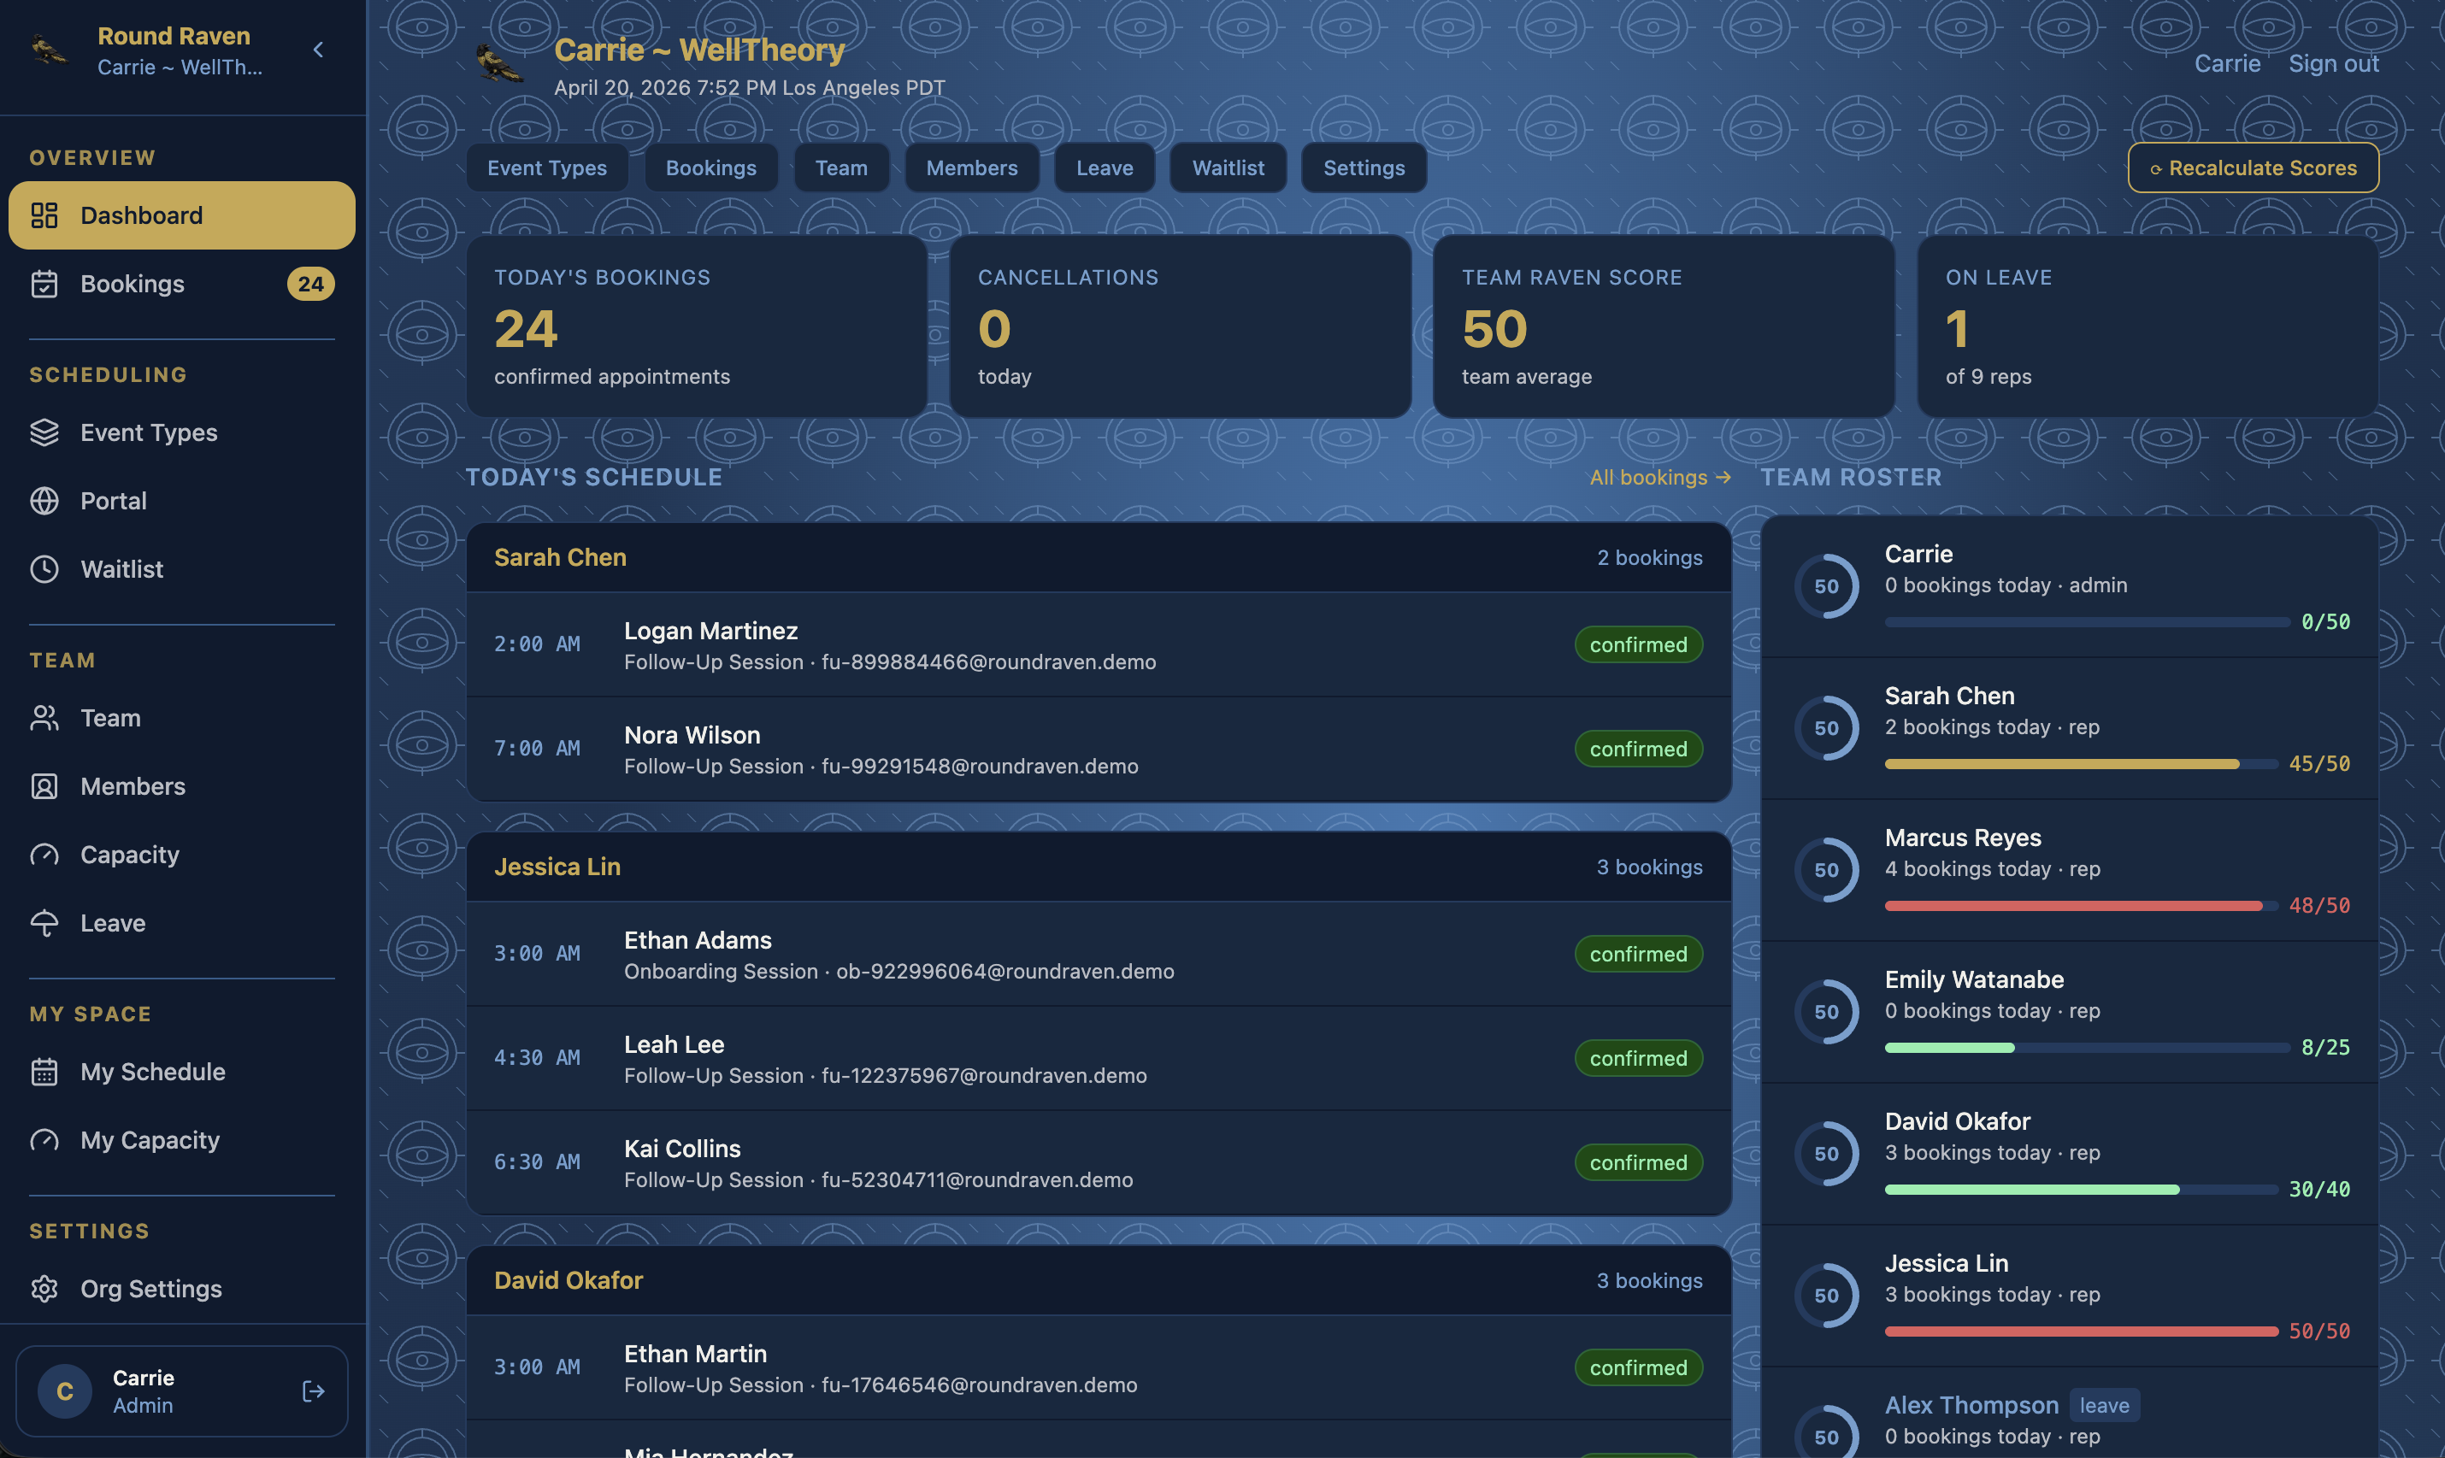
Task: Click Sarah Chen's 45/50 capacity bar
Action: click(2082, 764)
